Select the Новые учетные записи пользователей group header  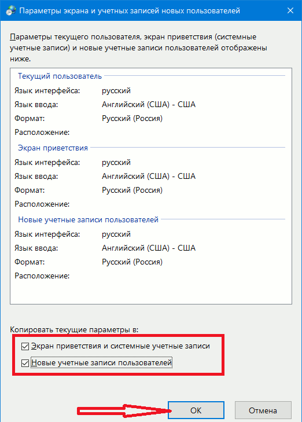88,219
